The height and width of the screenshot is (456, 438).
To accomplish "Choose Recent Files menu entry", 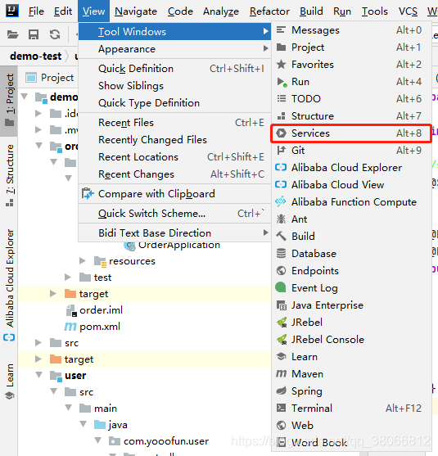I will (175, 123).
